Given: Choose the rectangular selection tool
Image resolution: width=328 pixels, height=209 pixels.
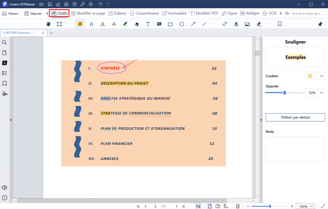Looking at the screenshot, I should click(59, 24).
